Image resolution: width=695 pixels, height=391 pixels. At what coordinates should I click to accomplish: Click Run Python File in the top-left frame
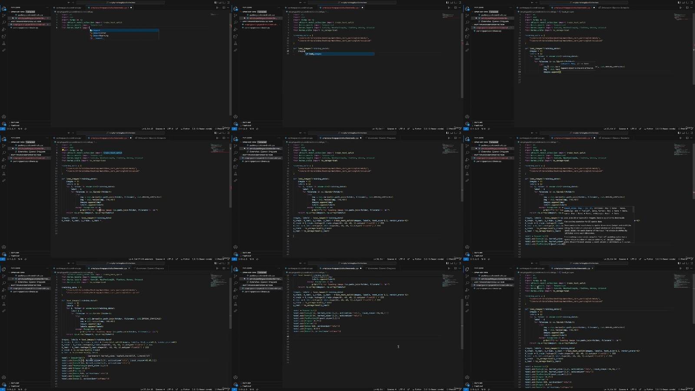(217, 8)
